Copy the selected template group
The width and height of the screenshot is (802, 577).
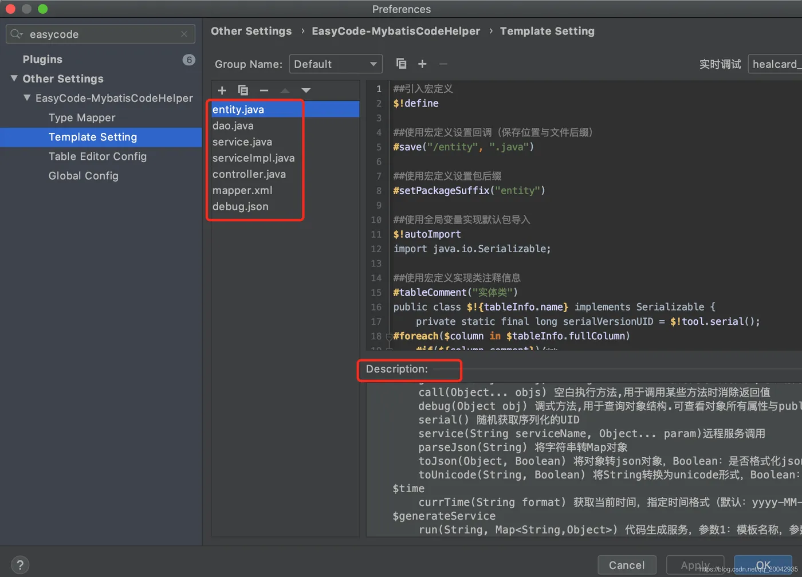coord(401,64)
